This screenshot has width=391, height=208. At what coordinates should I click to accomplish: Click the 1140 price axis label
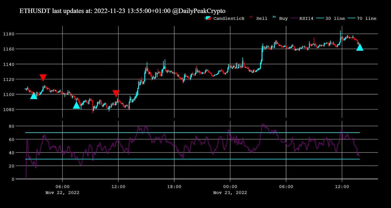point(9,64)
